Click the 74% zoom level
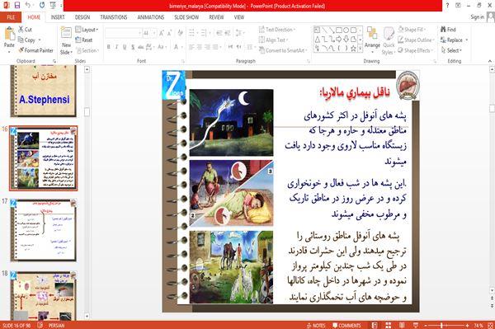Viewport: 495px width, 329px height. pos(478,325)
